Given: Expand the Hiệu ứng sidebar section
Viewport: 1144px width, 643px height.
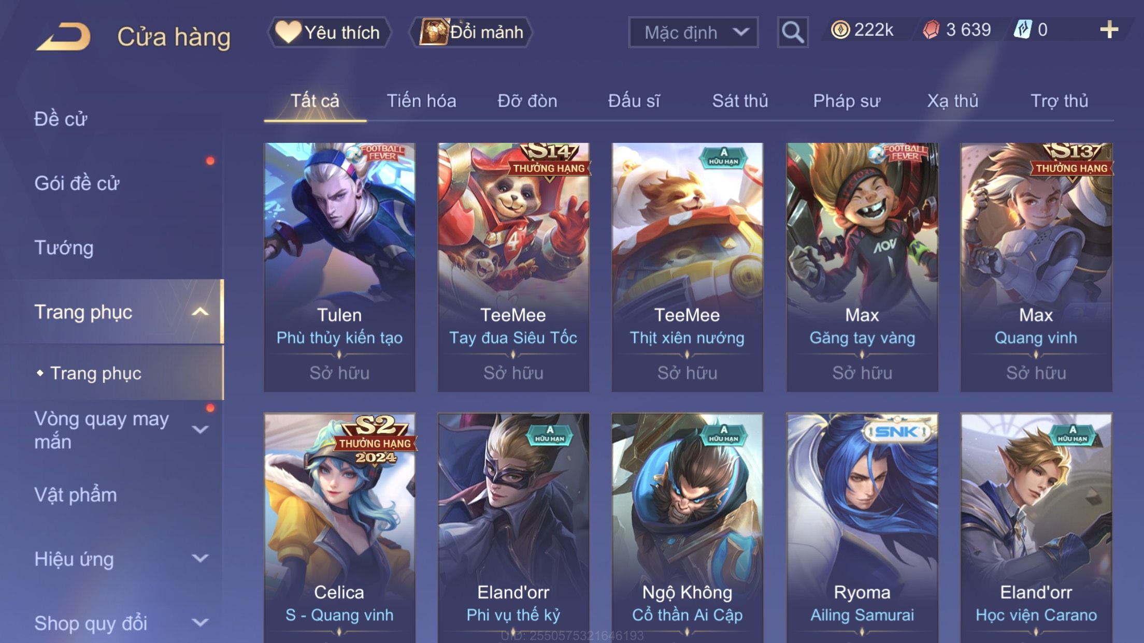Looking at the screenshot, I should tap(200, 558).
